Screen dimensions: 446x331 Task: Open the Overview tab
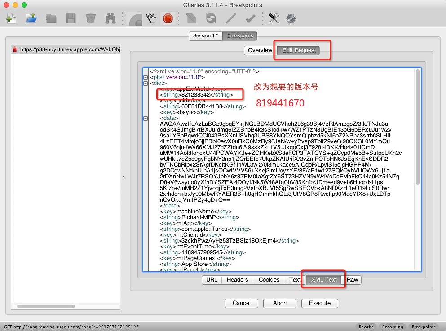pyautogui.click(x=260, y=50)
